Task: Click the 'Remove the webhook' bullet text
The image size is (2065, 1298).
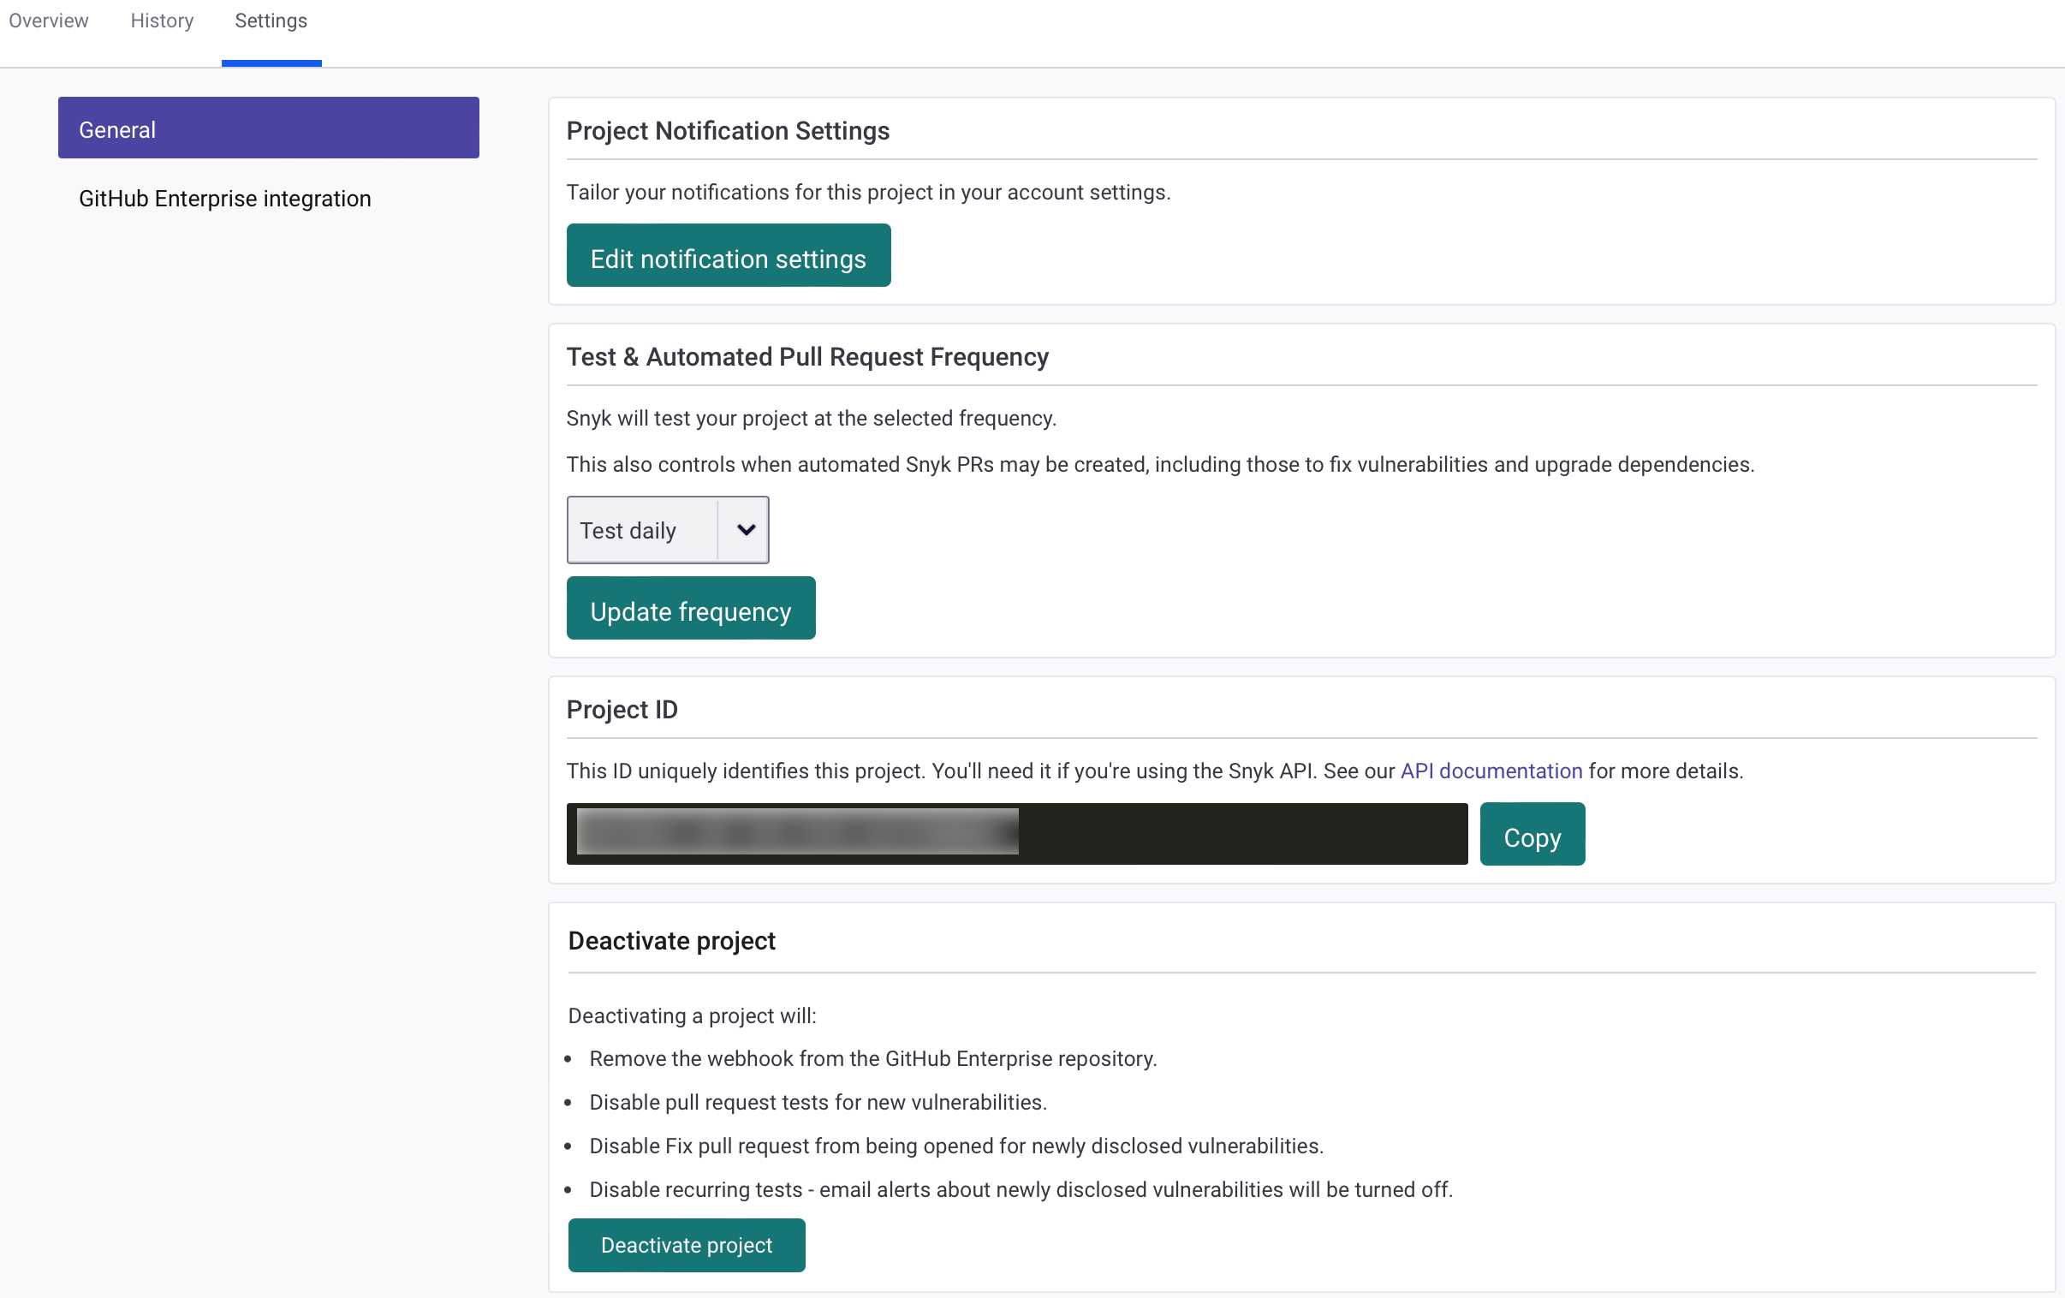Action: (872, 1058)
